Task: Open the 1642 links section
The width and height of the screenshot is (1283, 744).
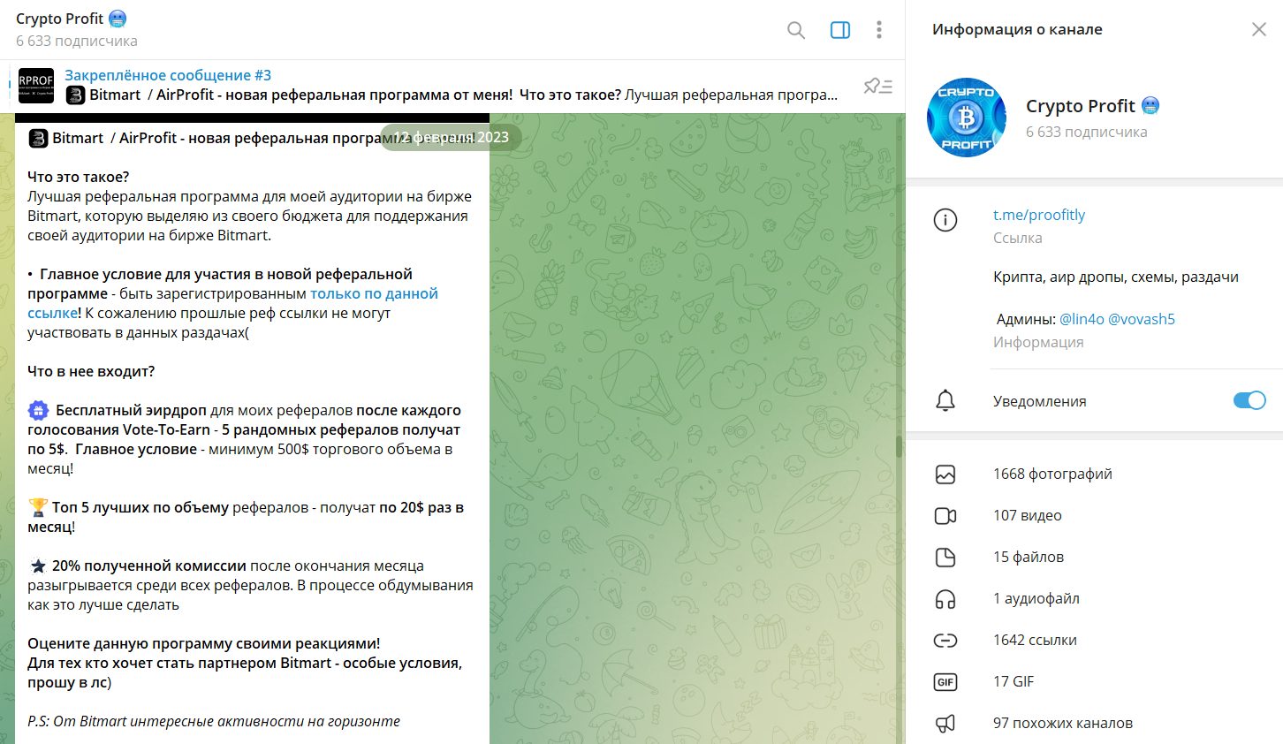Action: (x=1094, y=640)
